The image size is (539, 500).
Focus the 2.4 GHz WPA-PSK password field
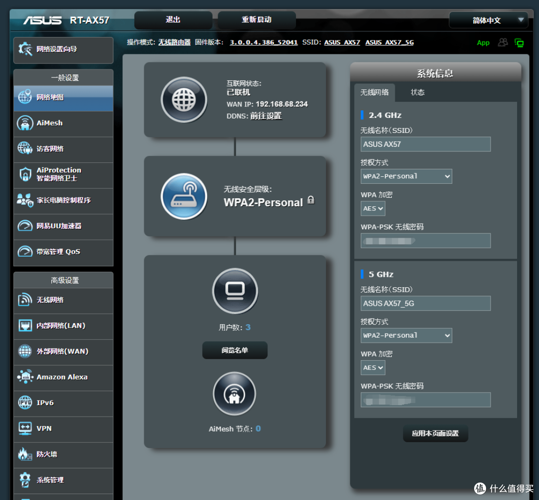(426, 241)
